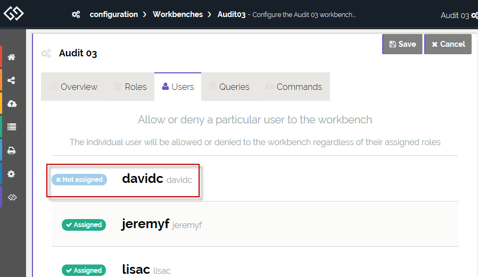Click the app logo in top-left corner

pos(13,13)
